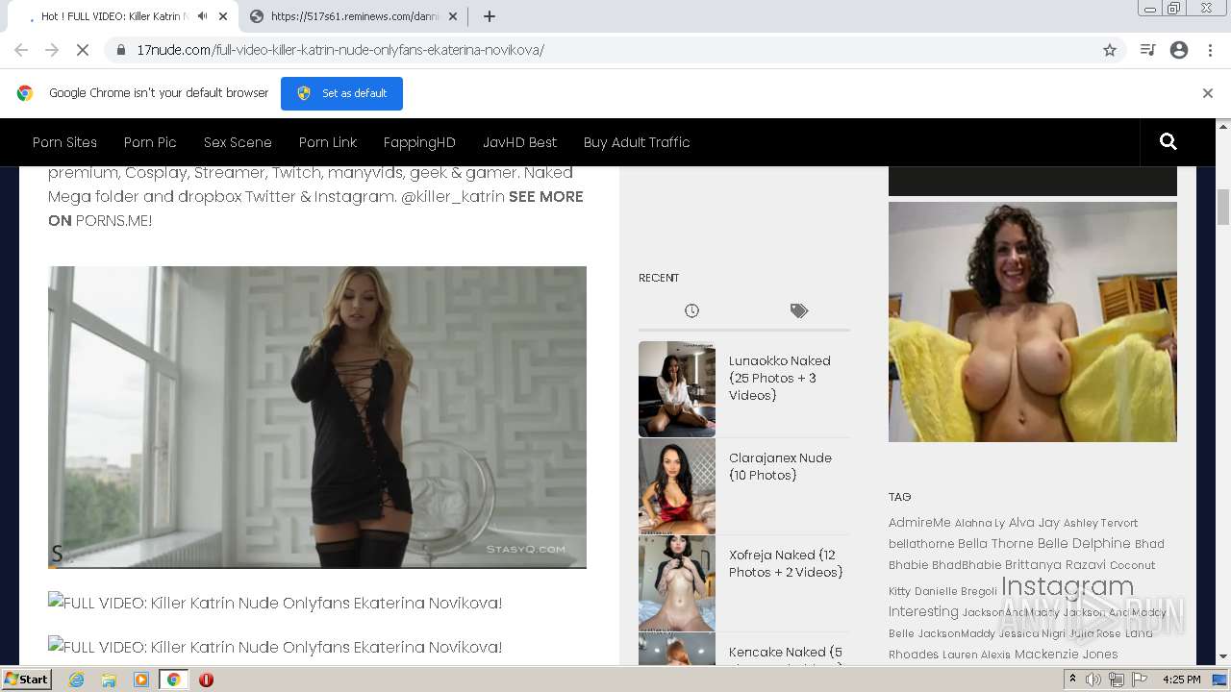This screenshot has width=1231, height=692.
Task: View site information via the lock icon
Action: point(121,50)
